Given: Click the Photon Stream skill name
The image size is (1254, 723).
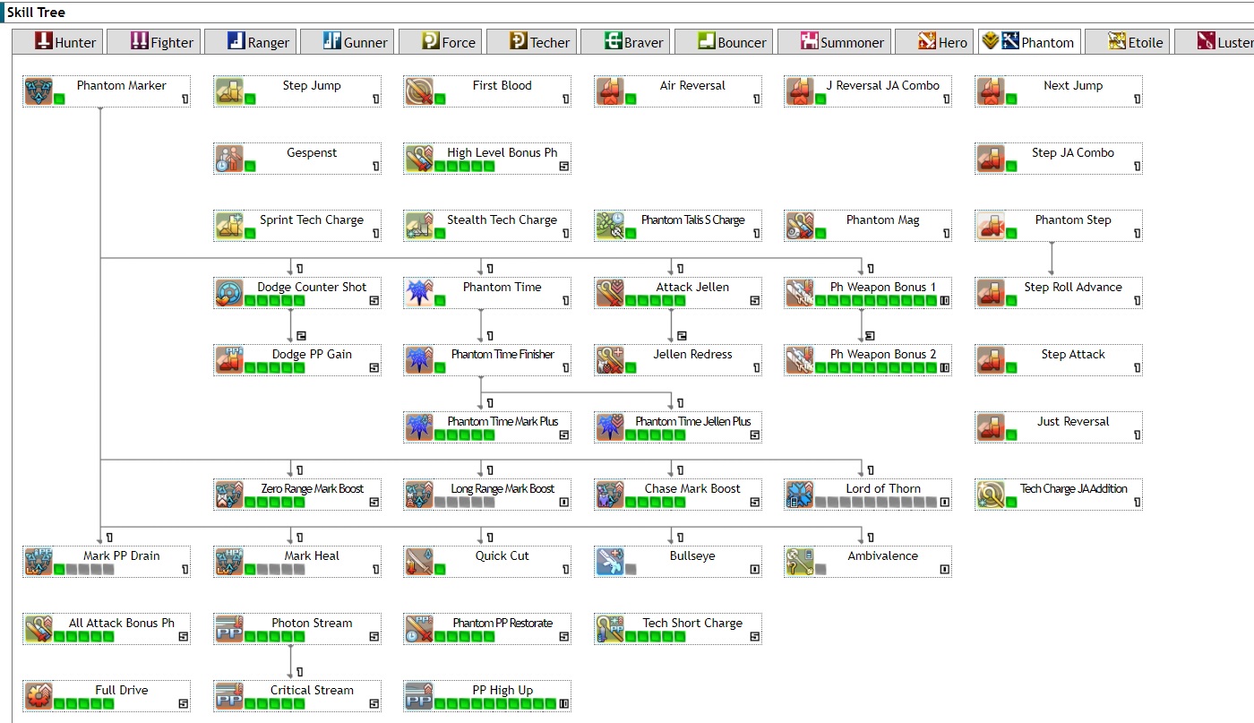Looking at the screenshot, I should (312, 623).
